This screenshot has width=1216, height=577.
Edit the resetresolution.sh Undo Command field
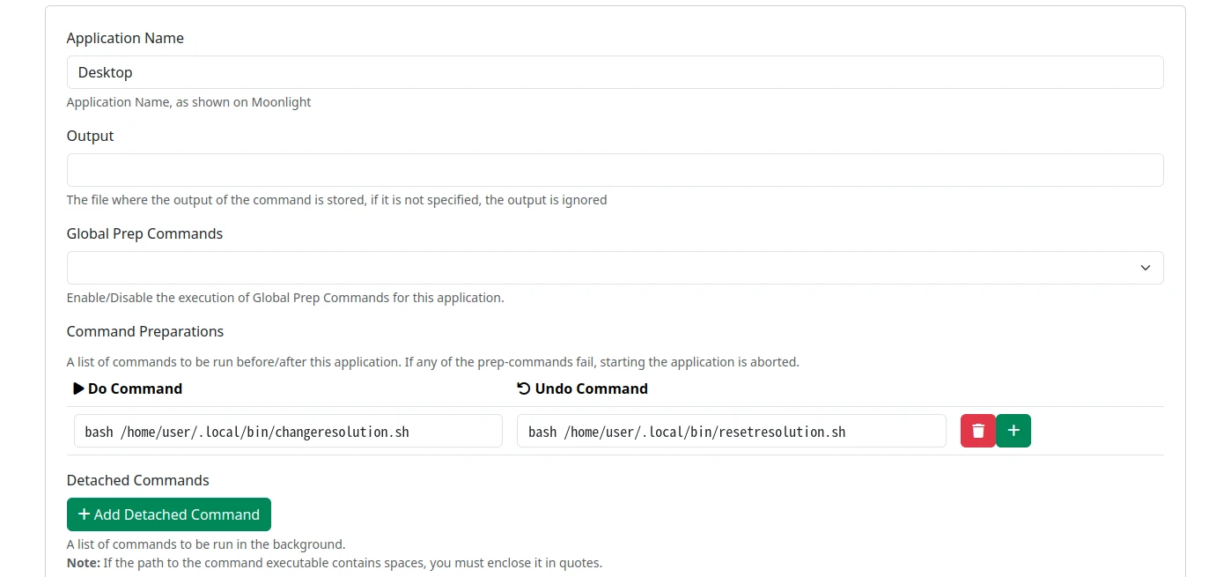point(731,432)
